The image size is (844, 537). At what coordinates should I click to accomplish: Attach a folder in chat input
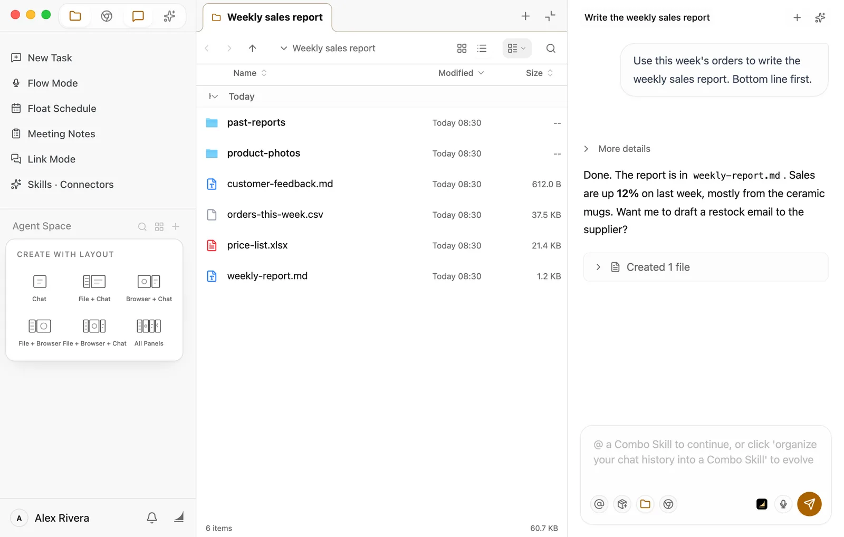click(645, 504)
